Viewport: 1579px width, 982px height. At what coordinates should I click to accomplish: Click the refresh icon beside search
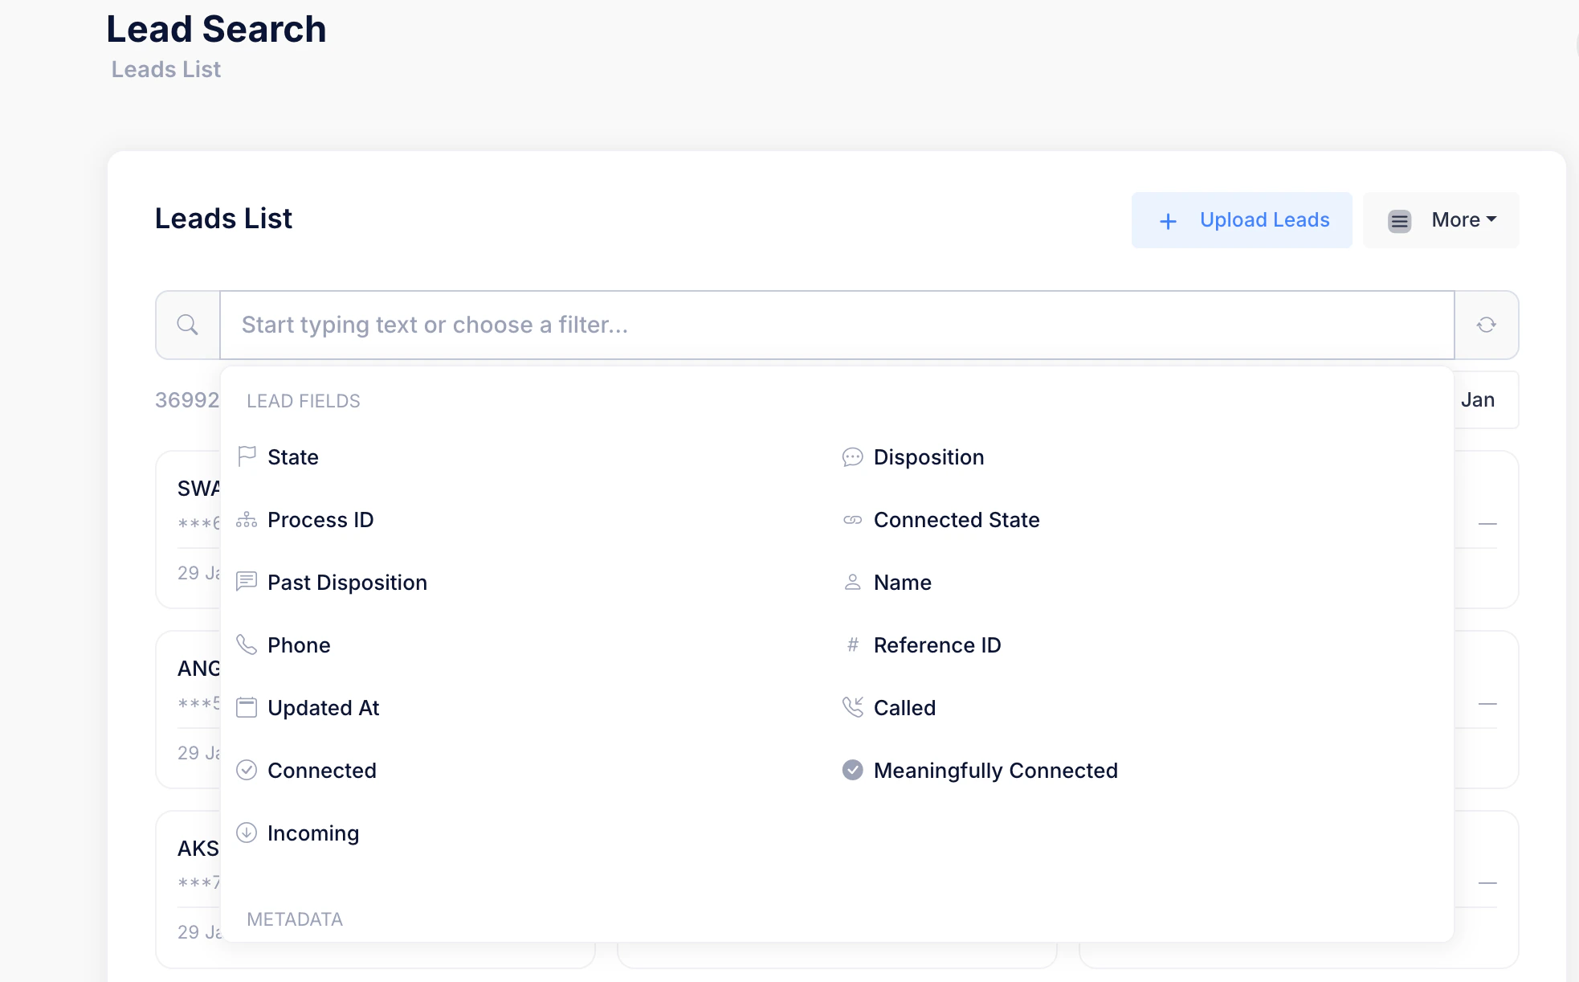click(1486, 325)
